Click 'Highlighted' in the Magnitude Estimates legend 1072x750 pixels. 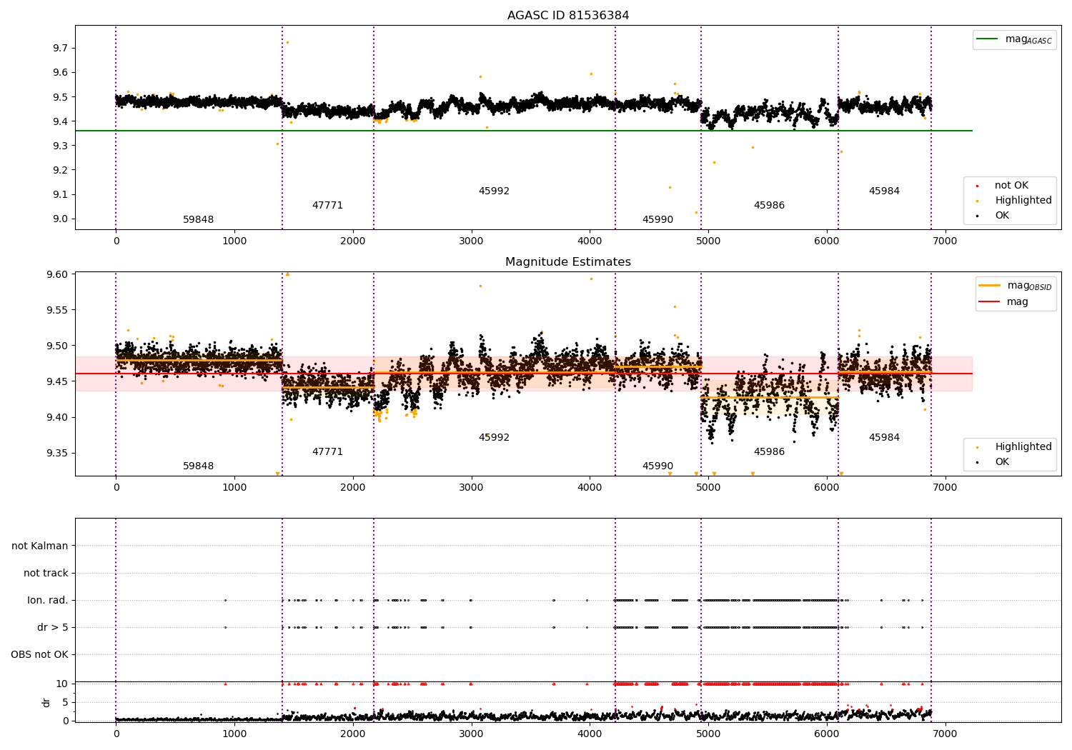(1023, 447)
